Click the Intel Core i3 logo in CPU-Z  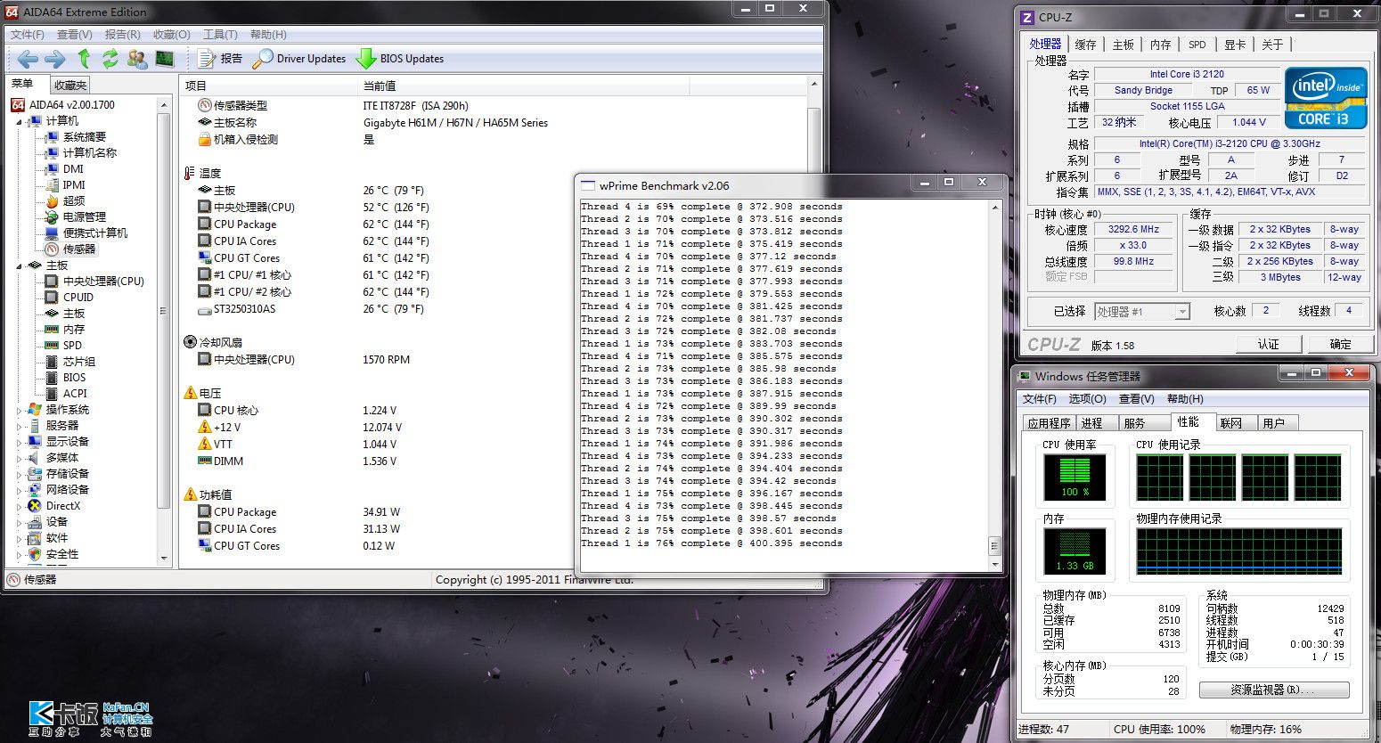(x=1325, y=98)
